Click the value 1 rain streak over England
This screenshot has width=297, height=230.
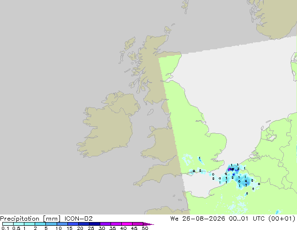coord(200,158)
